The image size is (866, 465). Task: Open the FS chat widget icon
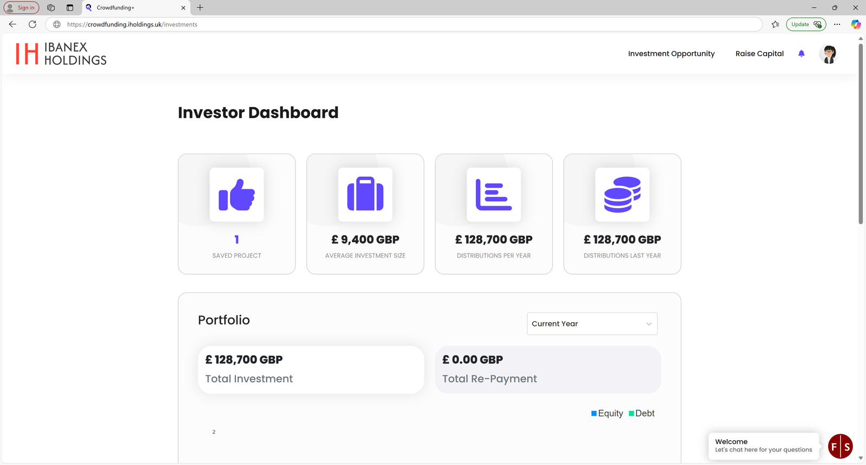click(x=841, y=447)
